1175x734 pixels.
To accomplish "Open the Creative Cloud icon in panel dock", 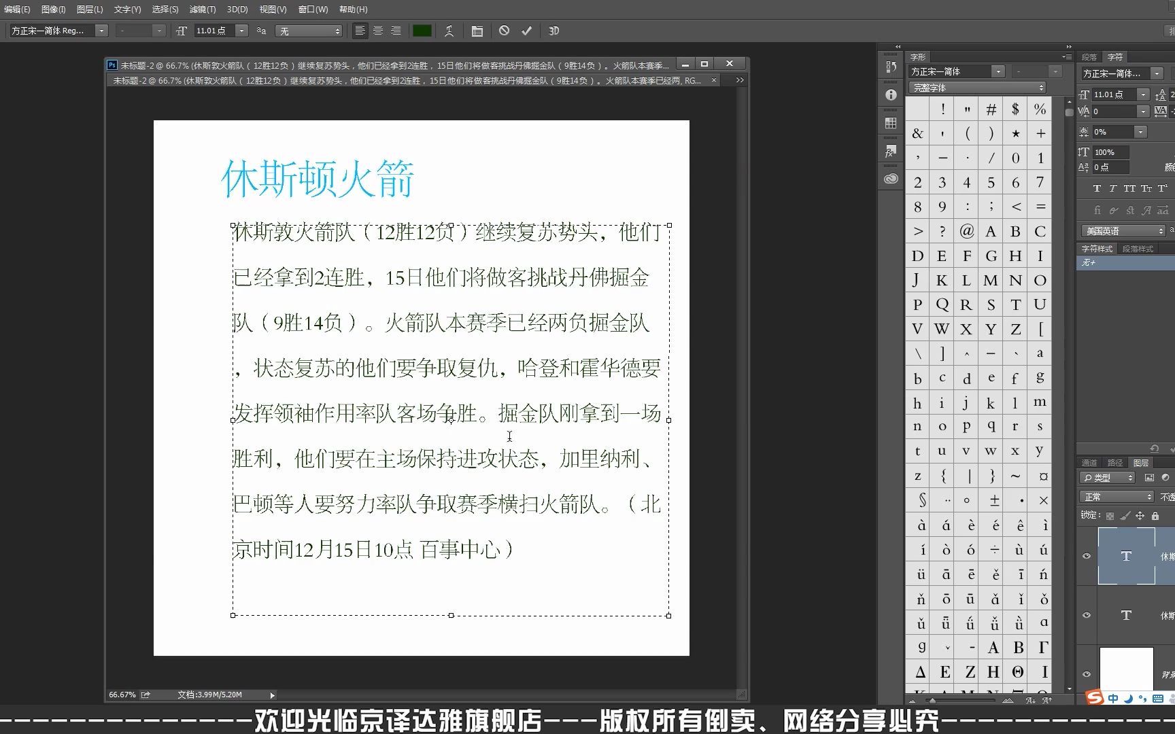I will [x=891, y=179].
